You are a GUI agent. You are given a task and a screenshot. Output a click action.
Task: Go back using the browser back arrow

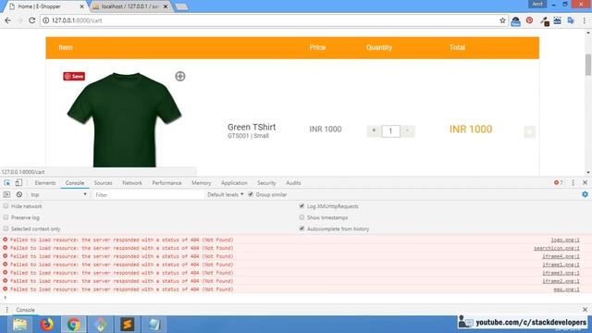pyautogui.click(x=7, y=20)
